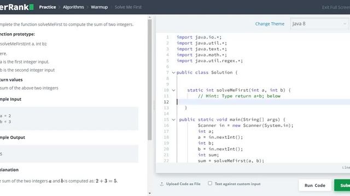Click line 4 import java.math.*;
The width and height of the screenshot is (350, 196).
[x=202, y=55]
